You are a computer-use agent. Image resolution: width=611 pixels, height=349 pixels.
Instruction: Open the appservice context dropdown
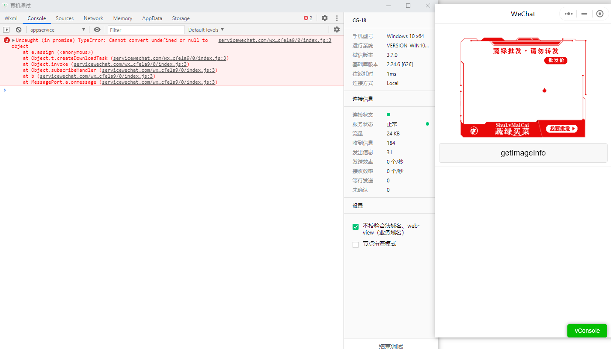57,30
